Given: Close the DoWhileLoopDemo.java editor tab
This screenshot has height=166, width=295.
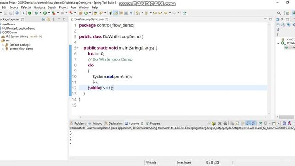Looking at the screenshot, I should [106, 19].
